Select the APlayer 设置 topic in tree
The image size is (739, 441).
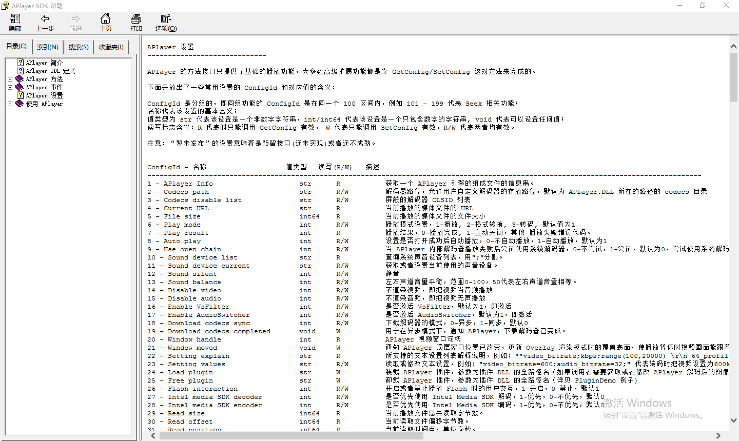point(44,95)
